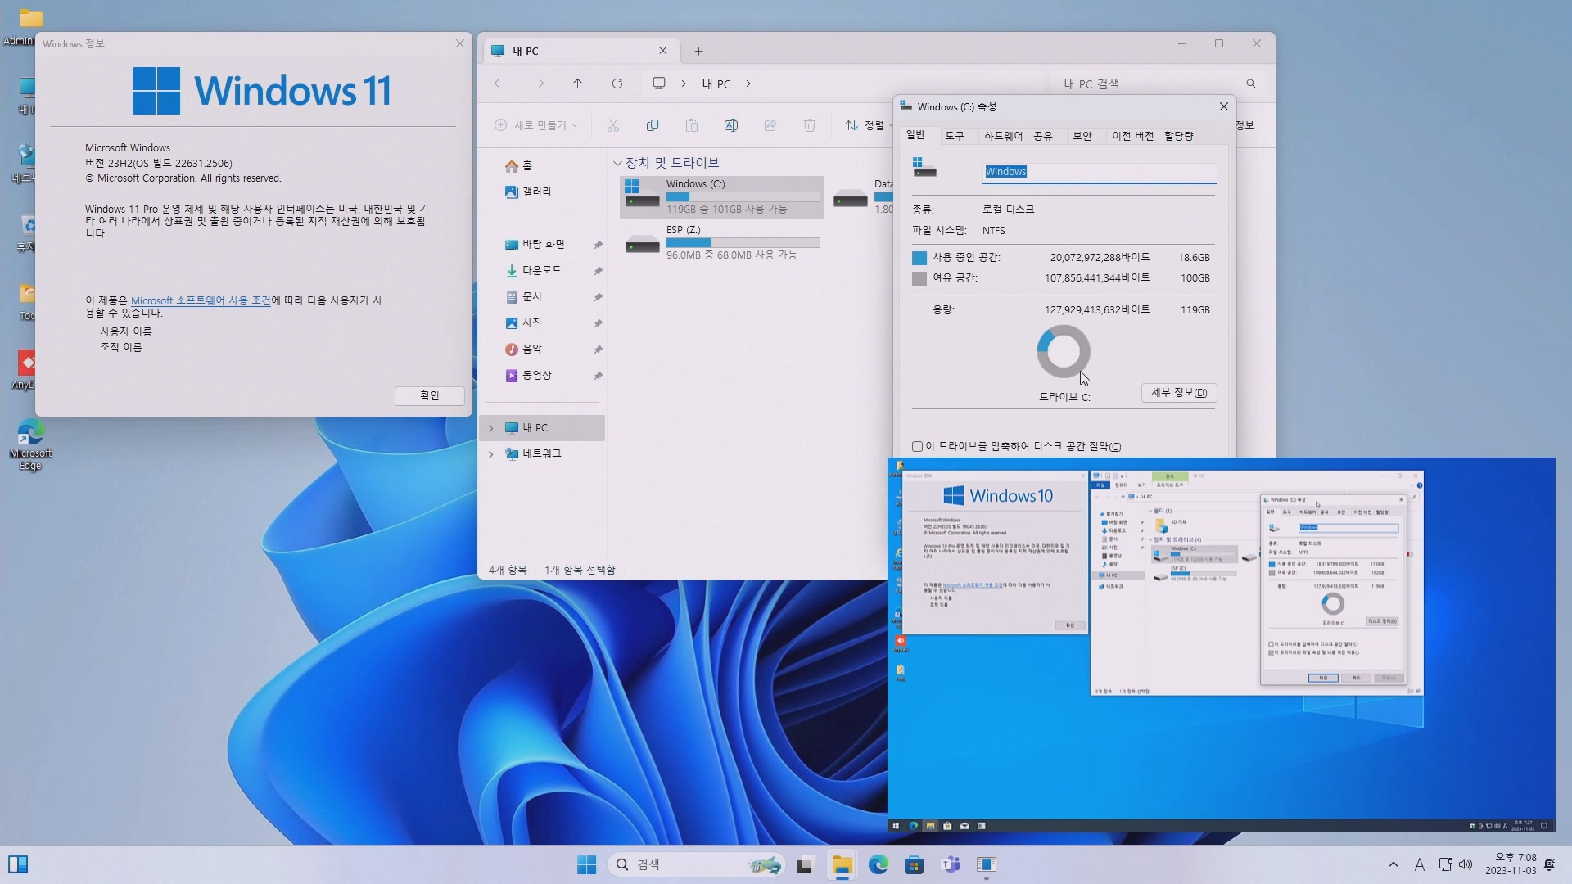Switch to the 하드웨어 tab
1572x884 pixels.
point(1003,136)
